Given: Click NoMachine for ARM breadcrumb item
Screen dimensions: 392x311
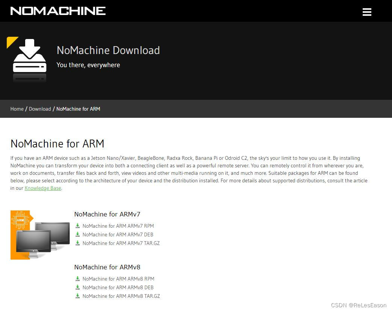Looking at the screenshot, I should [x=78, y=109].
